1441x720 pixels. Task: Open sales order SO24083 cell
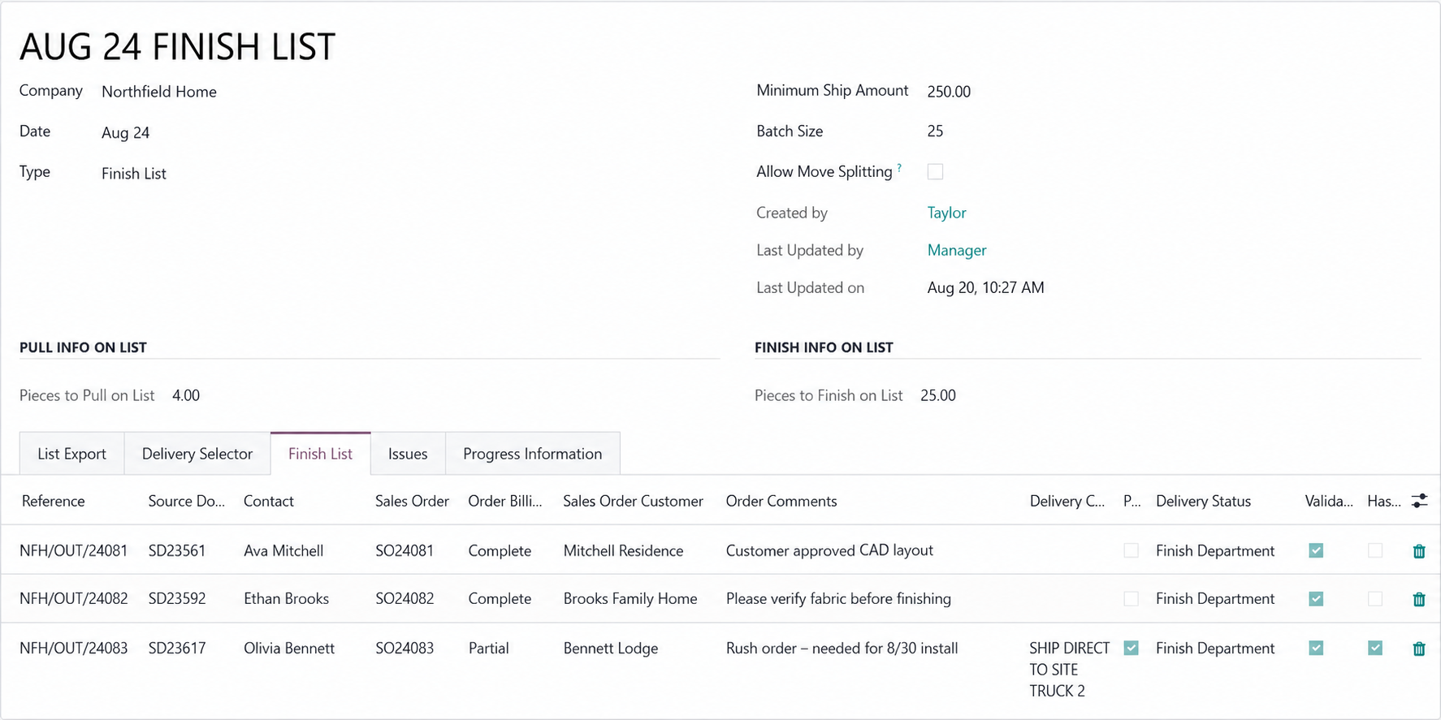[405, 648]
